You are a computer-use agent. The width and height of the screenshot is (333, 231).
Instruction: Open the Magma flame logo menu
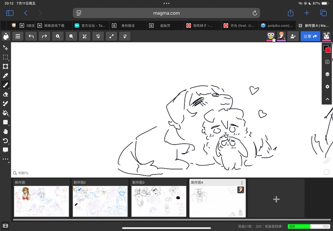point(6,36)
